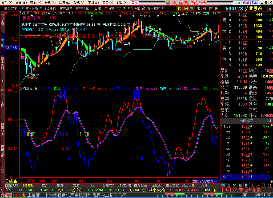Open the 分析(A) menu
The image size is (273, 198).
50,3
